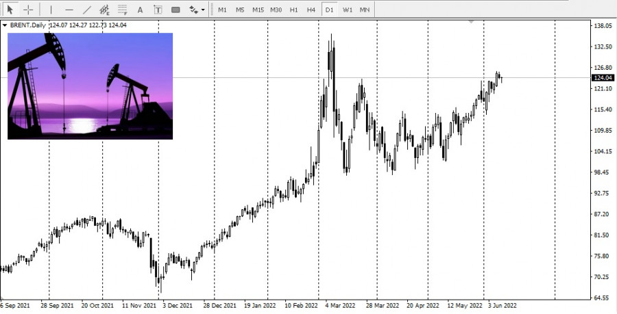This screenshot has height=314, width=617.
Task: Open the Arrows tool dropdown arrow
Action: tap(203, 10)
